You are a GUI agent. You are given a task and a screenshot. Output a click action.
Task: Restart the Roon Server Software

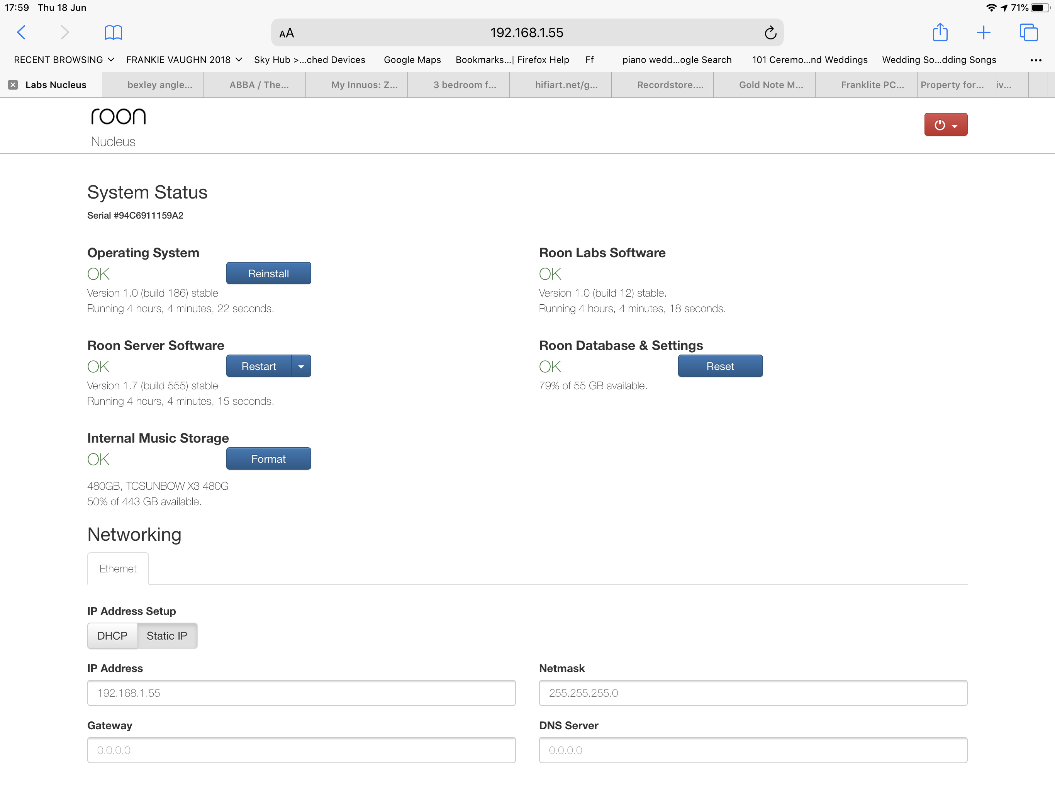(x=258, y=366)
